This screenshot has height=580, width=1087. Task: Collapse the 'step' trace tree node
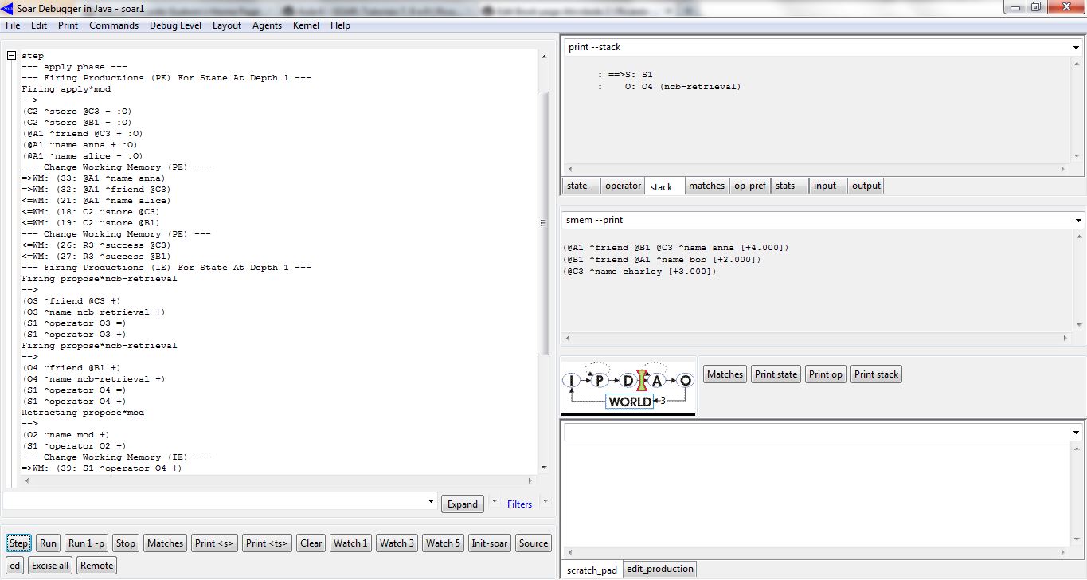(x=12, y=56)
